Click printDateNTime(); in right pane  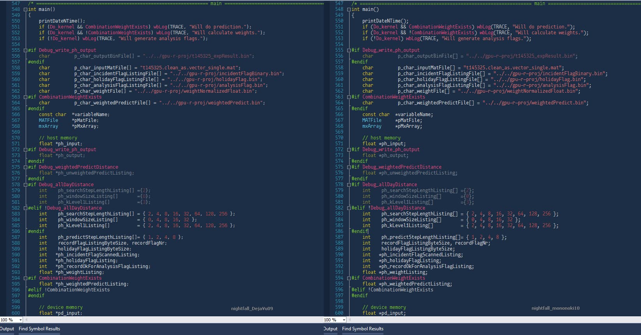tap(385, 21)
